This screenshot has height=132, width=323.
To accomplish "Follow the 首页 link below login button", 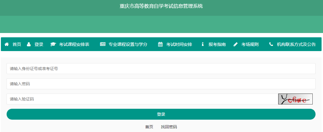I will pos(149,127).
